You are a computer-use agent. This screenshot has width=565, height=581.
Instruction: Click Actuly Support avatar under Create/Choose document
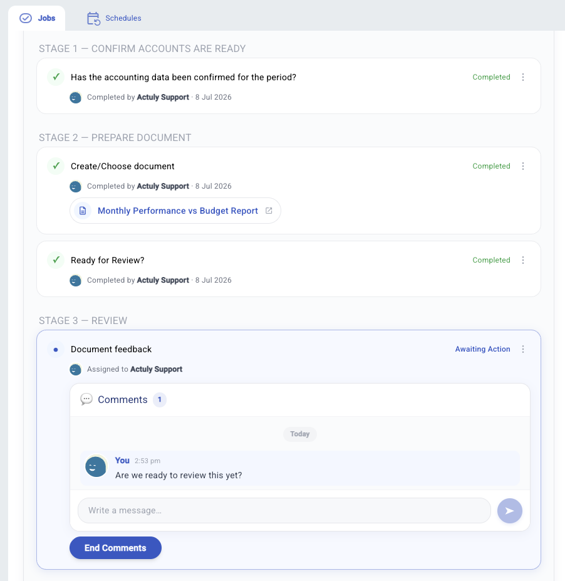(76, 186)
